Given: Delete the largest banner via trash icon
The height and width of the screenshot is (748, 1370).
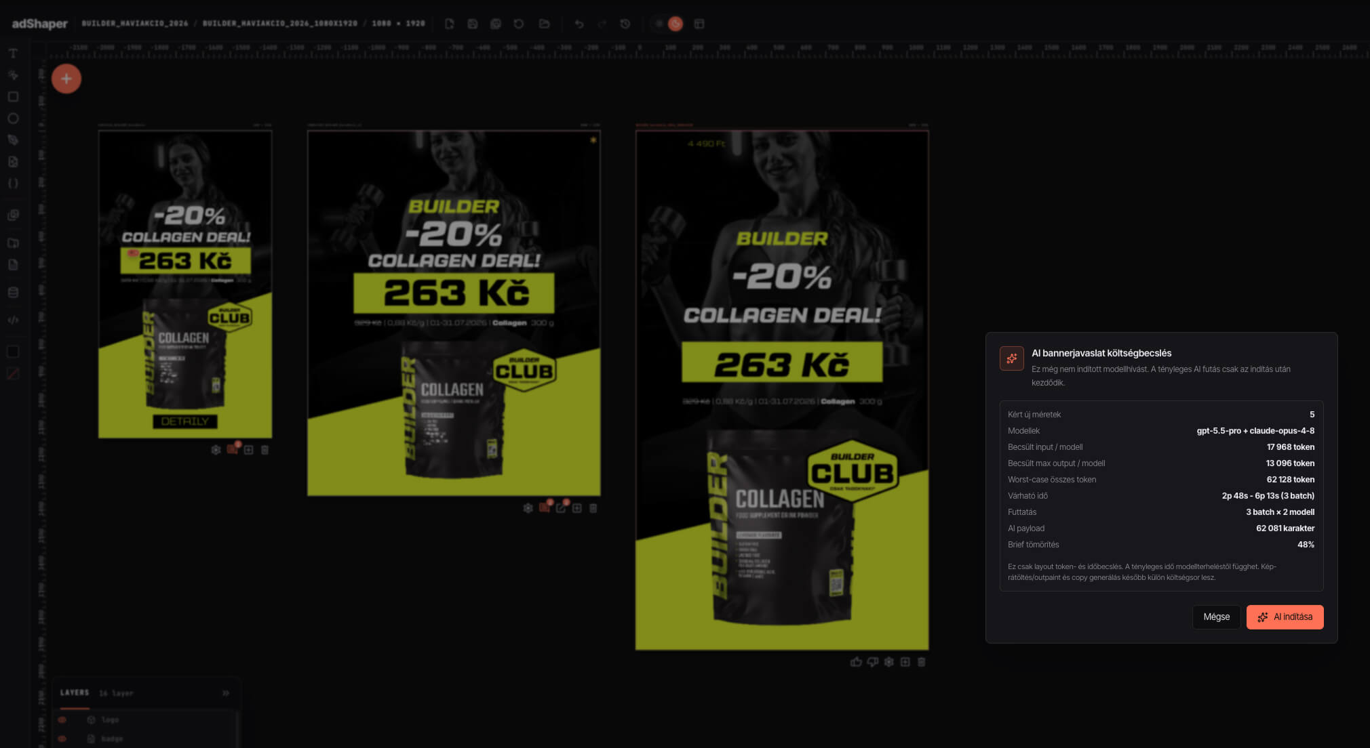Looking at the screenshot, I should (921, 662).
